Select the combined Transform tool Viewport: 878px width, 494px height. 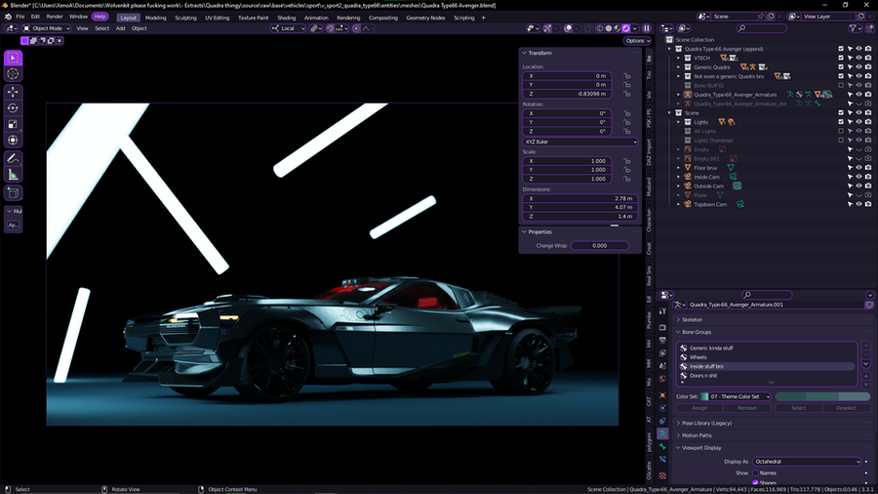tap(13, 141)
